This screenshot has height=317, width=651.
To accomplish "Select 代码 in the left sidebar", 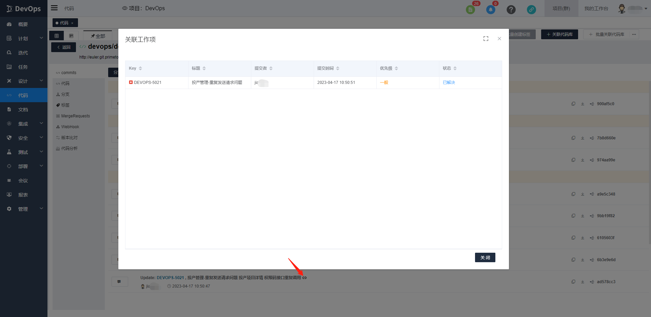I will tap(24, 95).
